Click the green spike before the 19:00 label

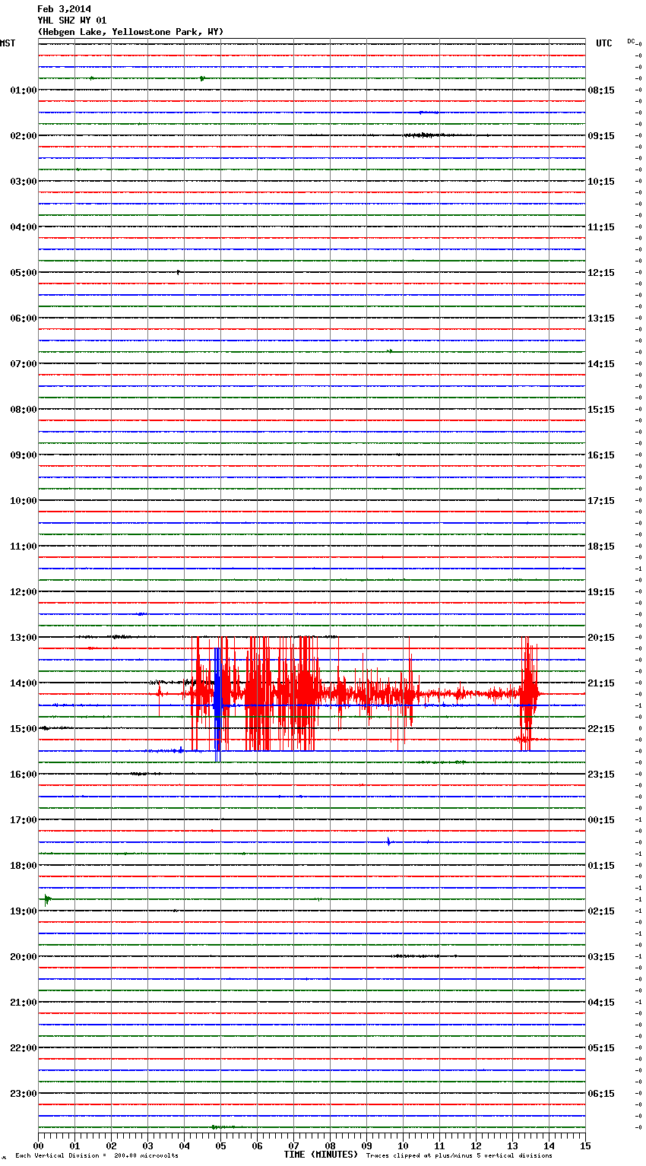coord(47,900)
